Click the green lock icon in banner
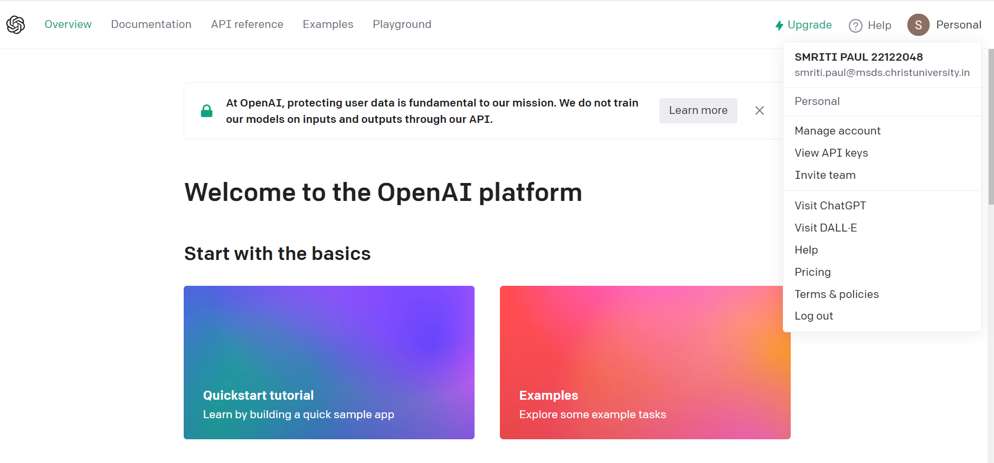Viewport: 994px width, 463px height. pyautogui.click(x=206, y=111)
